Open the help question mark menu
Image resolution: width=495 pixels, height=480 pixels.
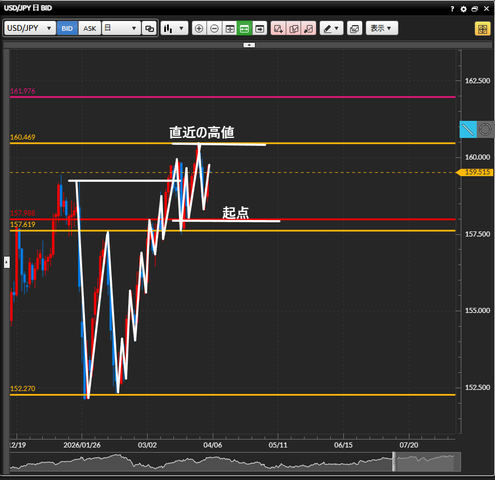point(452,9)
